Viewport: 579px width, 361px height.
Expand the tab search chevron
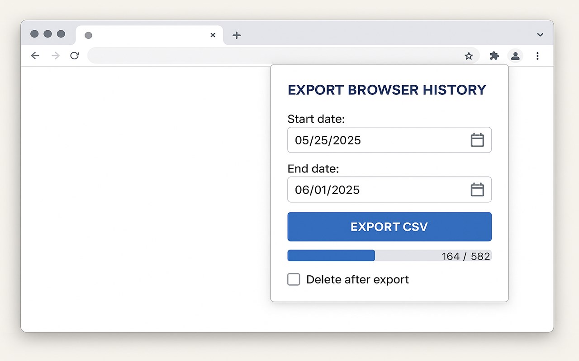pos(540,35)
